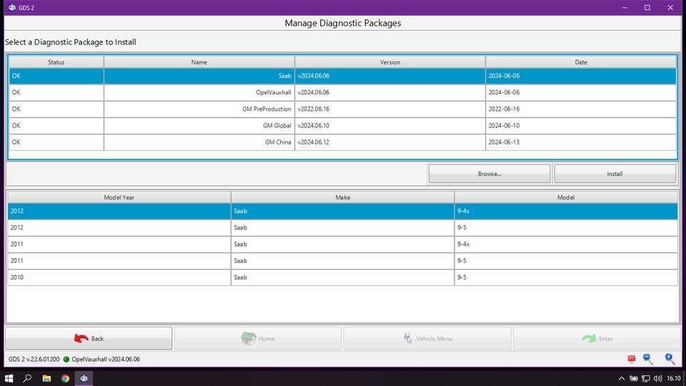Click the OK status of OpelVauxhall
This screenshot has width=686, height=386.
point(56,92)
